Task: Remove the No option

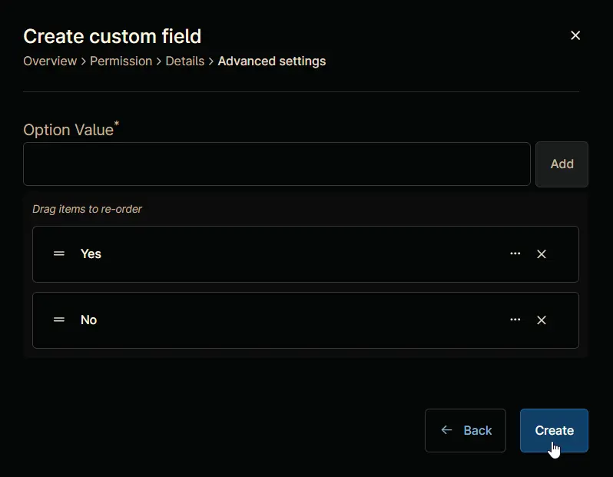Action: point(542,320)
